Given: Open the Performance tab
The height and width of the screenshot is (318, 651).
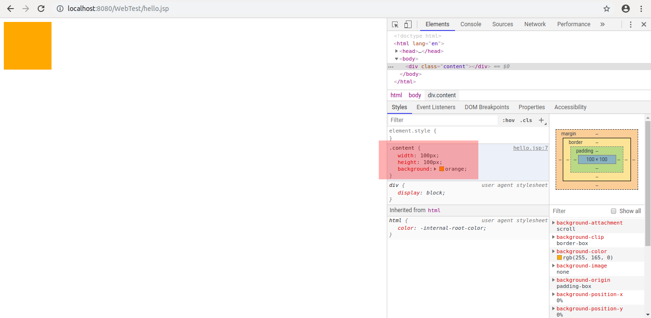Looking at the screenshot, I should (574, 24).
